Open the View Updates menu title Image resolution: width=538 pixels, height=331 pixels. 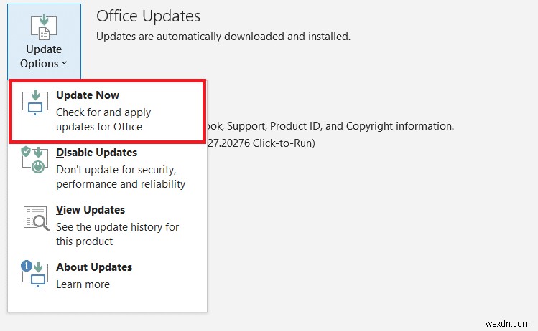[x=91, y=210]
